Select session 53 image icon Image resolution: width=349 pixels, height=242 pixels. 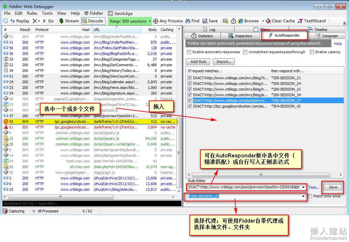point(6,104)
